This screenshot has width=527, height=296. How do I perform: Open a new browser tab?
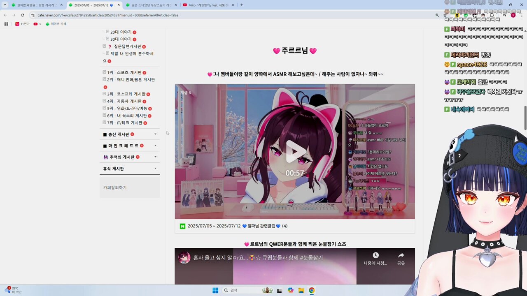click(x=241, y=5)
